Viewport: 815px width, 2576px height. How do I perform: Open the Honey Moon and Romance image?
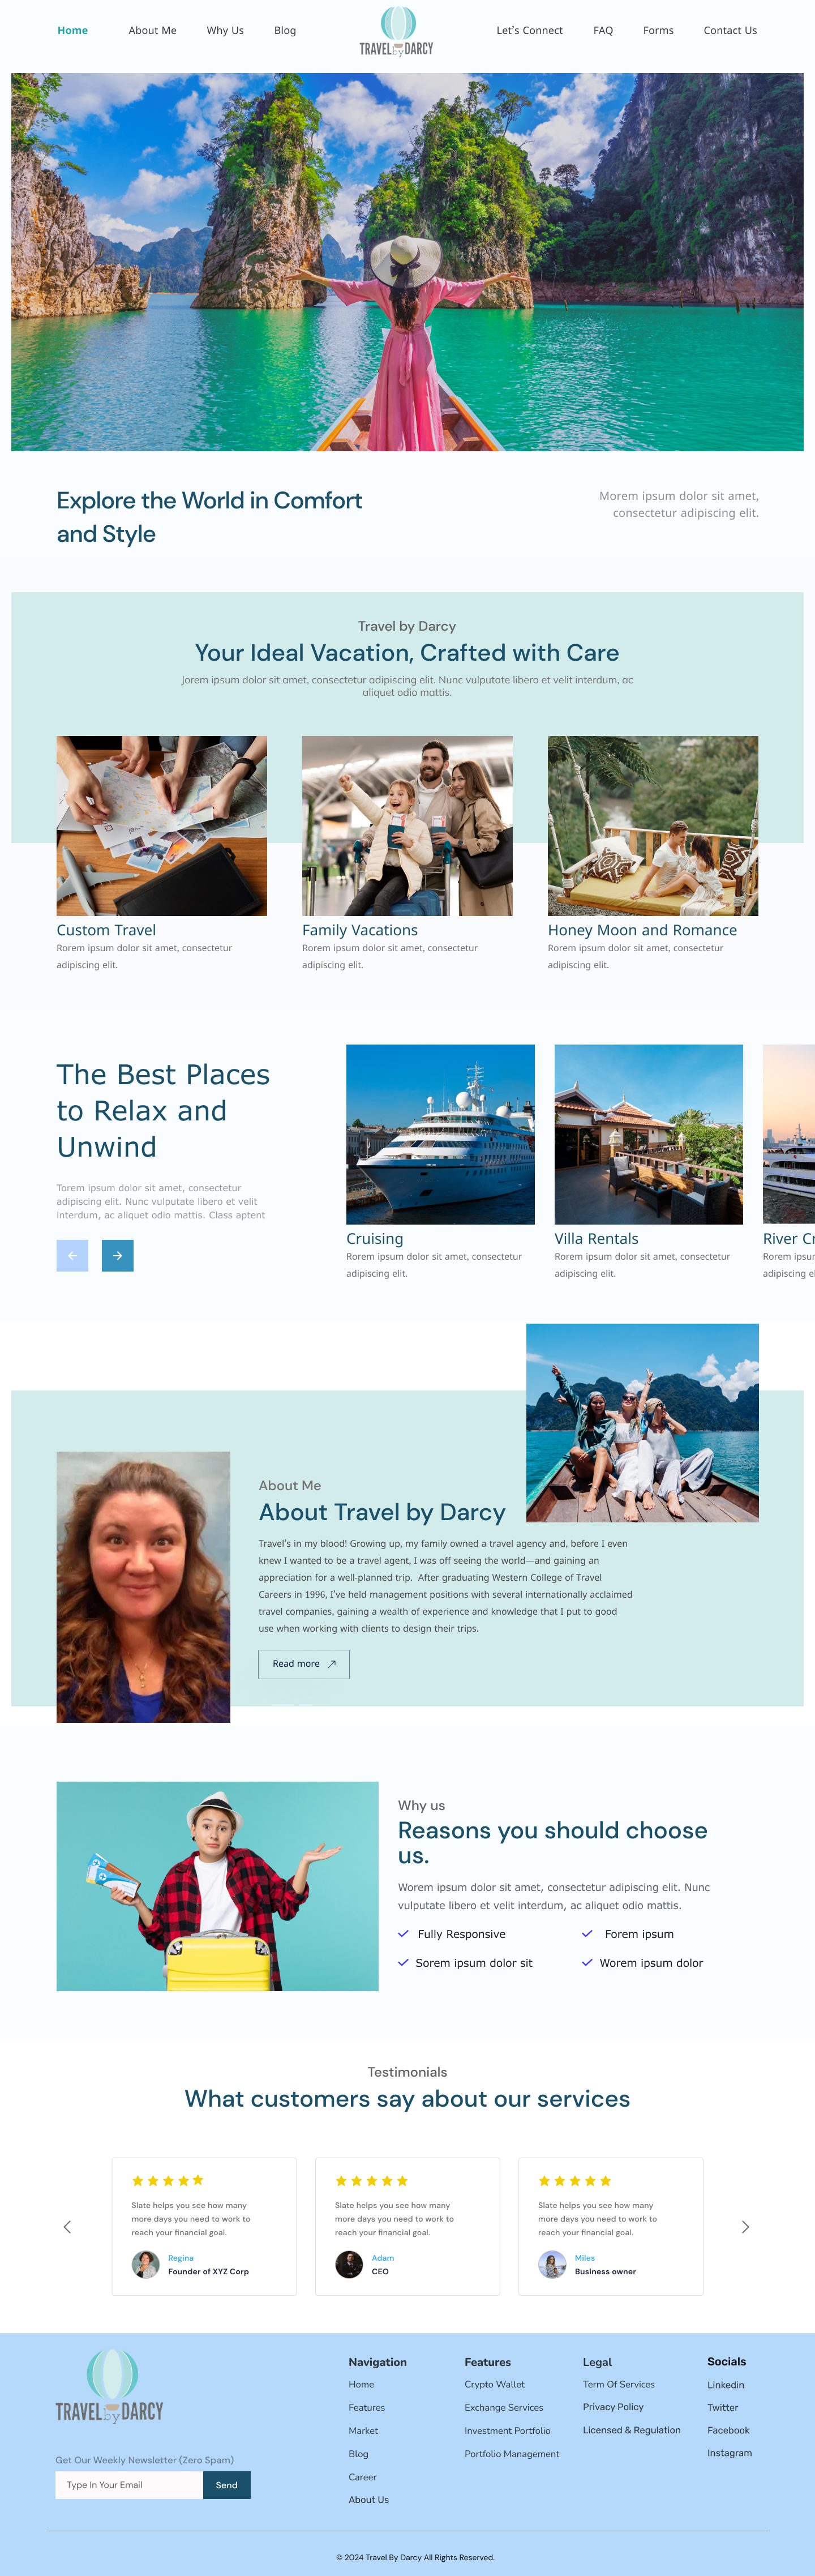coord(653,826)
